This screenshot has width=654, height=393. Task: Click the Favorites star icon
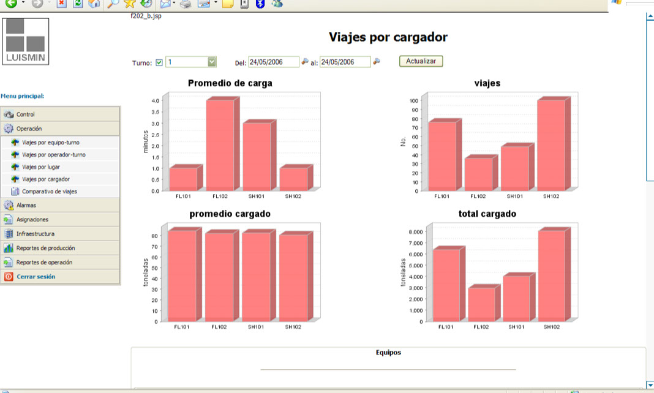(x=130, y=4)
